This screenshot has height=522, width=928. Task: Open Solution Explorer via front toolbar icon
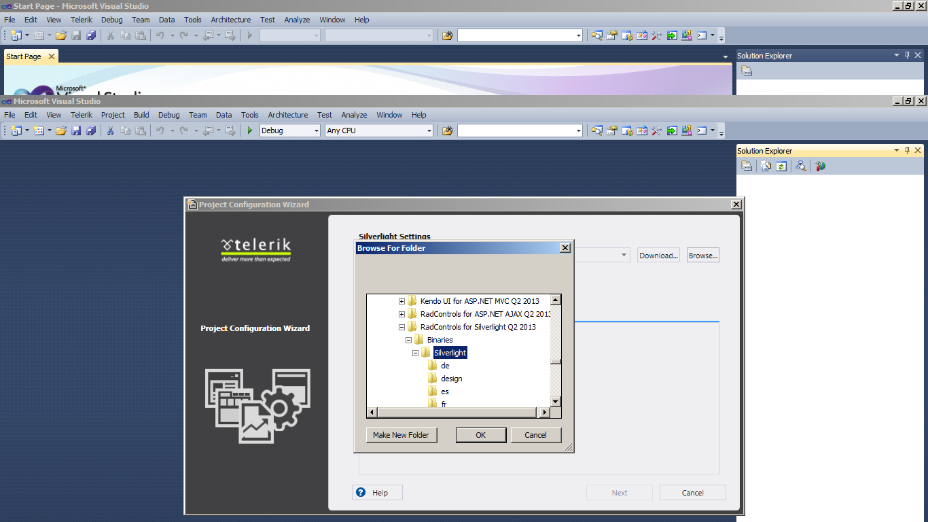(597, 130)
